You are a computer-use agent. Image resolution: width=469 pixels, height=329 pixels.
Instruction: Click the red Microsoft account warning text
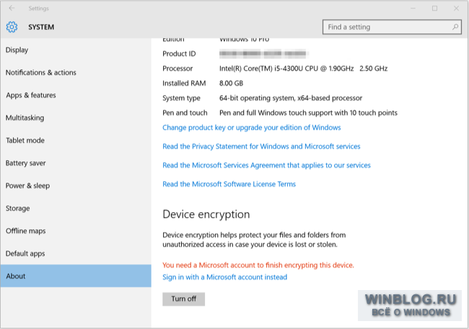258,266
